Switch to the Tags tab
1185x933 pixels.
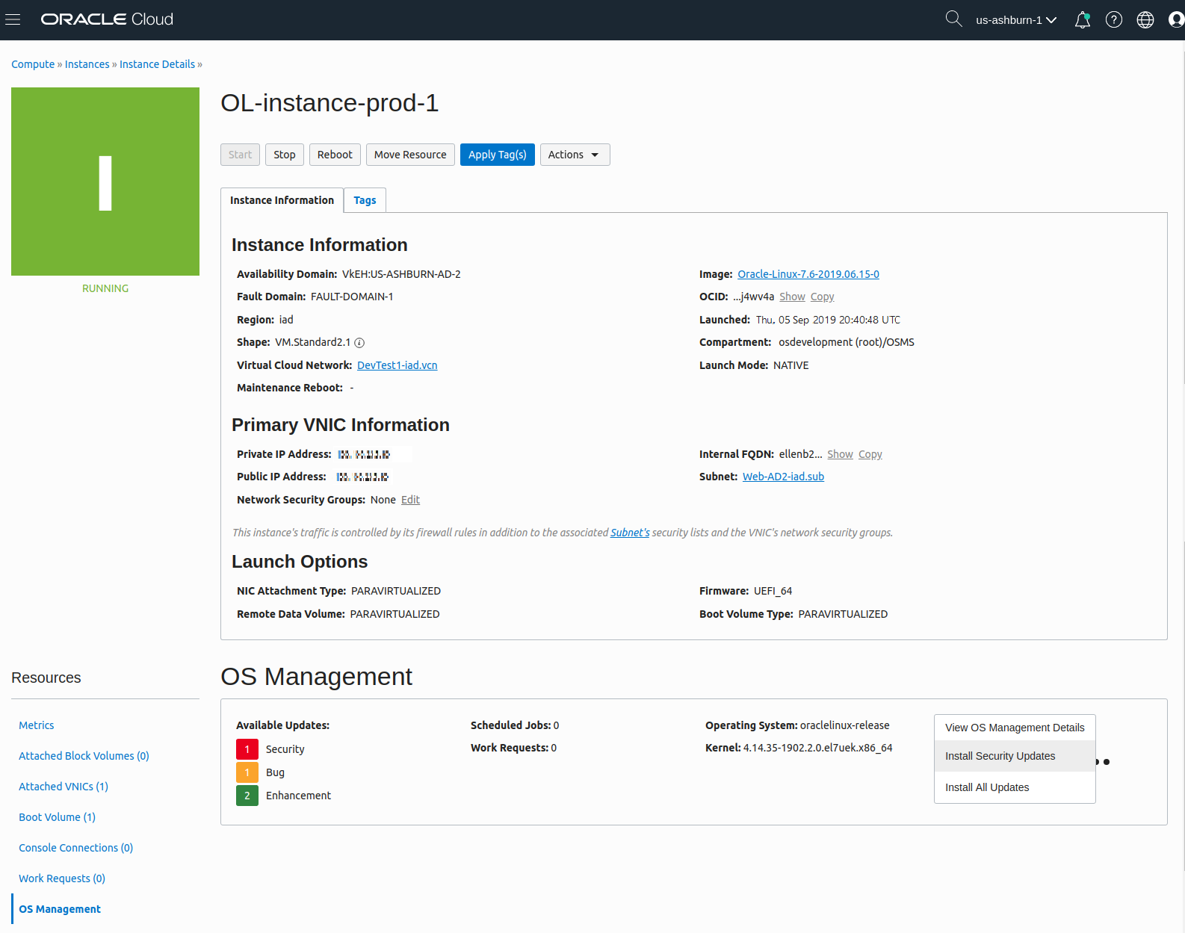tap(365, 200)
